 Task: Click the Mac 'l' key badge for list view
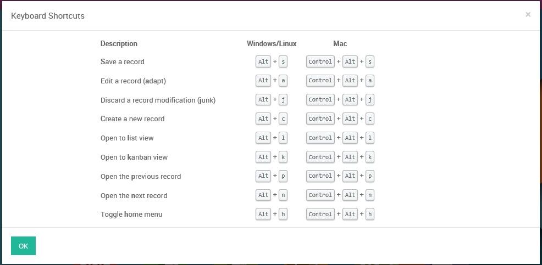tap(370, 138)
